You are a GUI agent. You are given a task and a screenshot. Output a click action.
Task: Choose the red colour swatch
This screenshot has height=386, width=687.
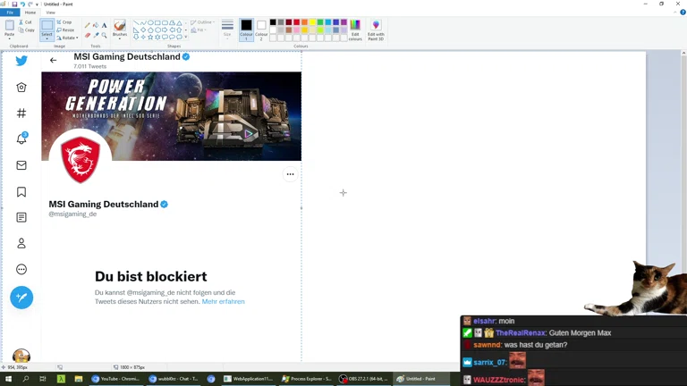point(297,22)
